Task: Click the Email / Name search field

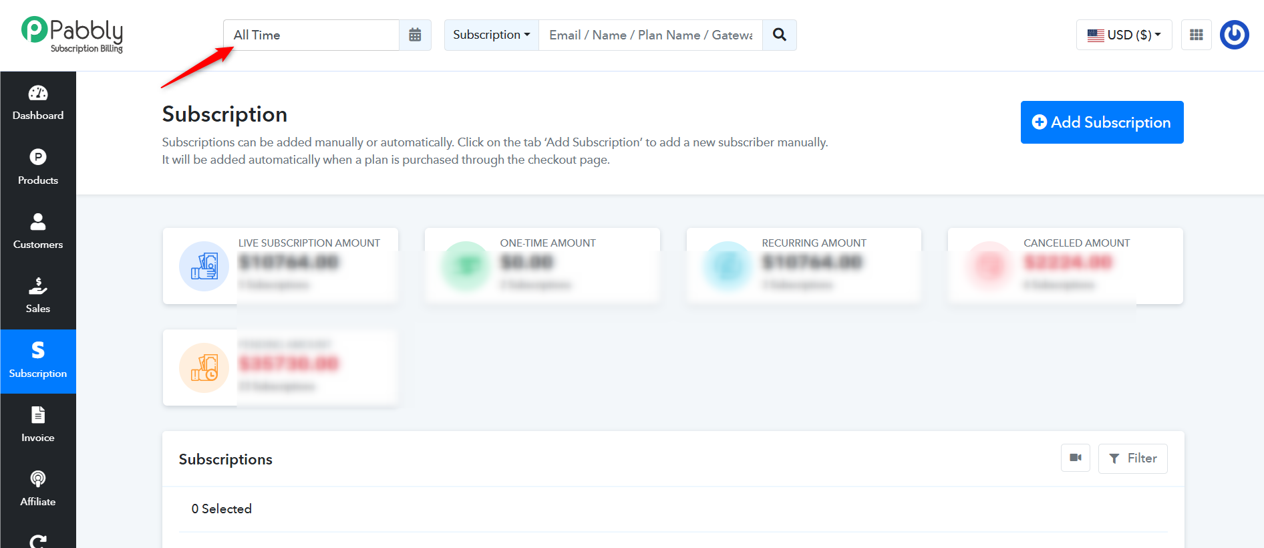Action: point(651,35)
